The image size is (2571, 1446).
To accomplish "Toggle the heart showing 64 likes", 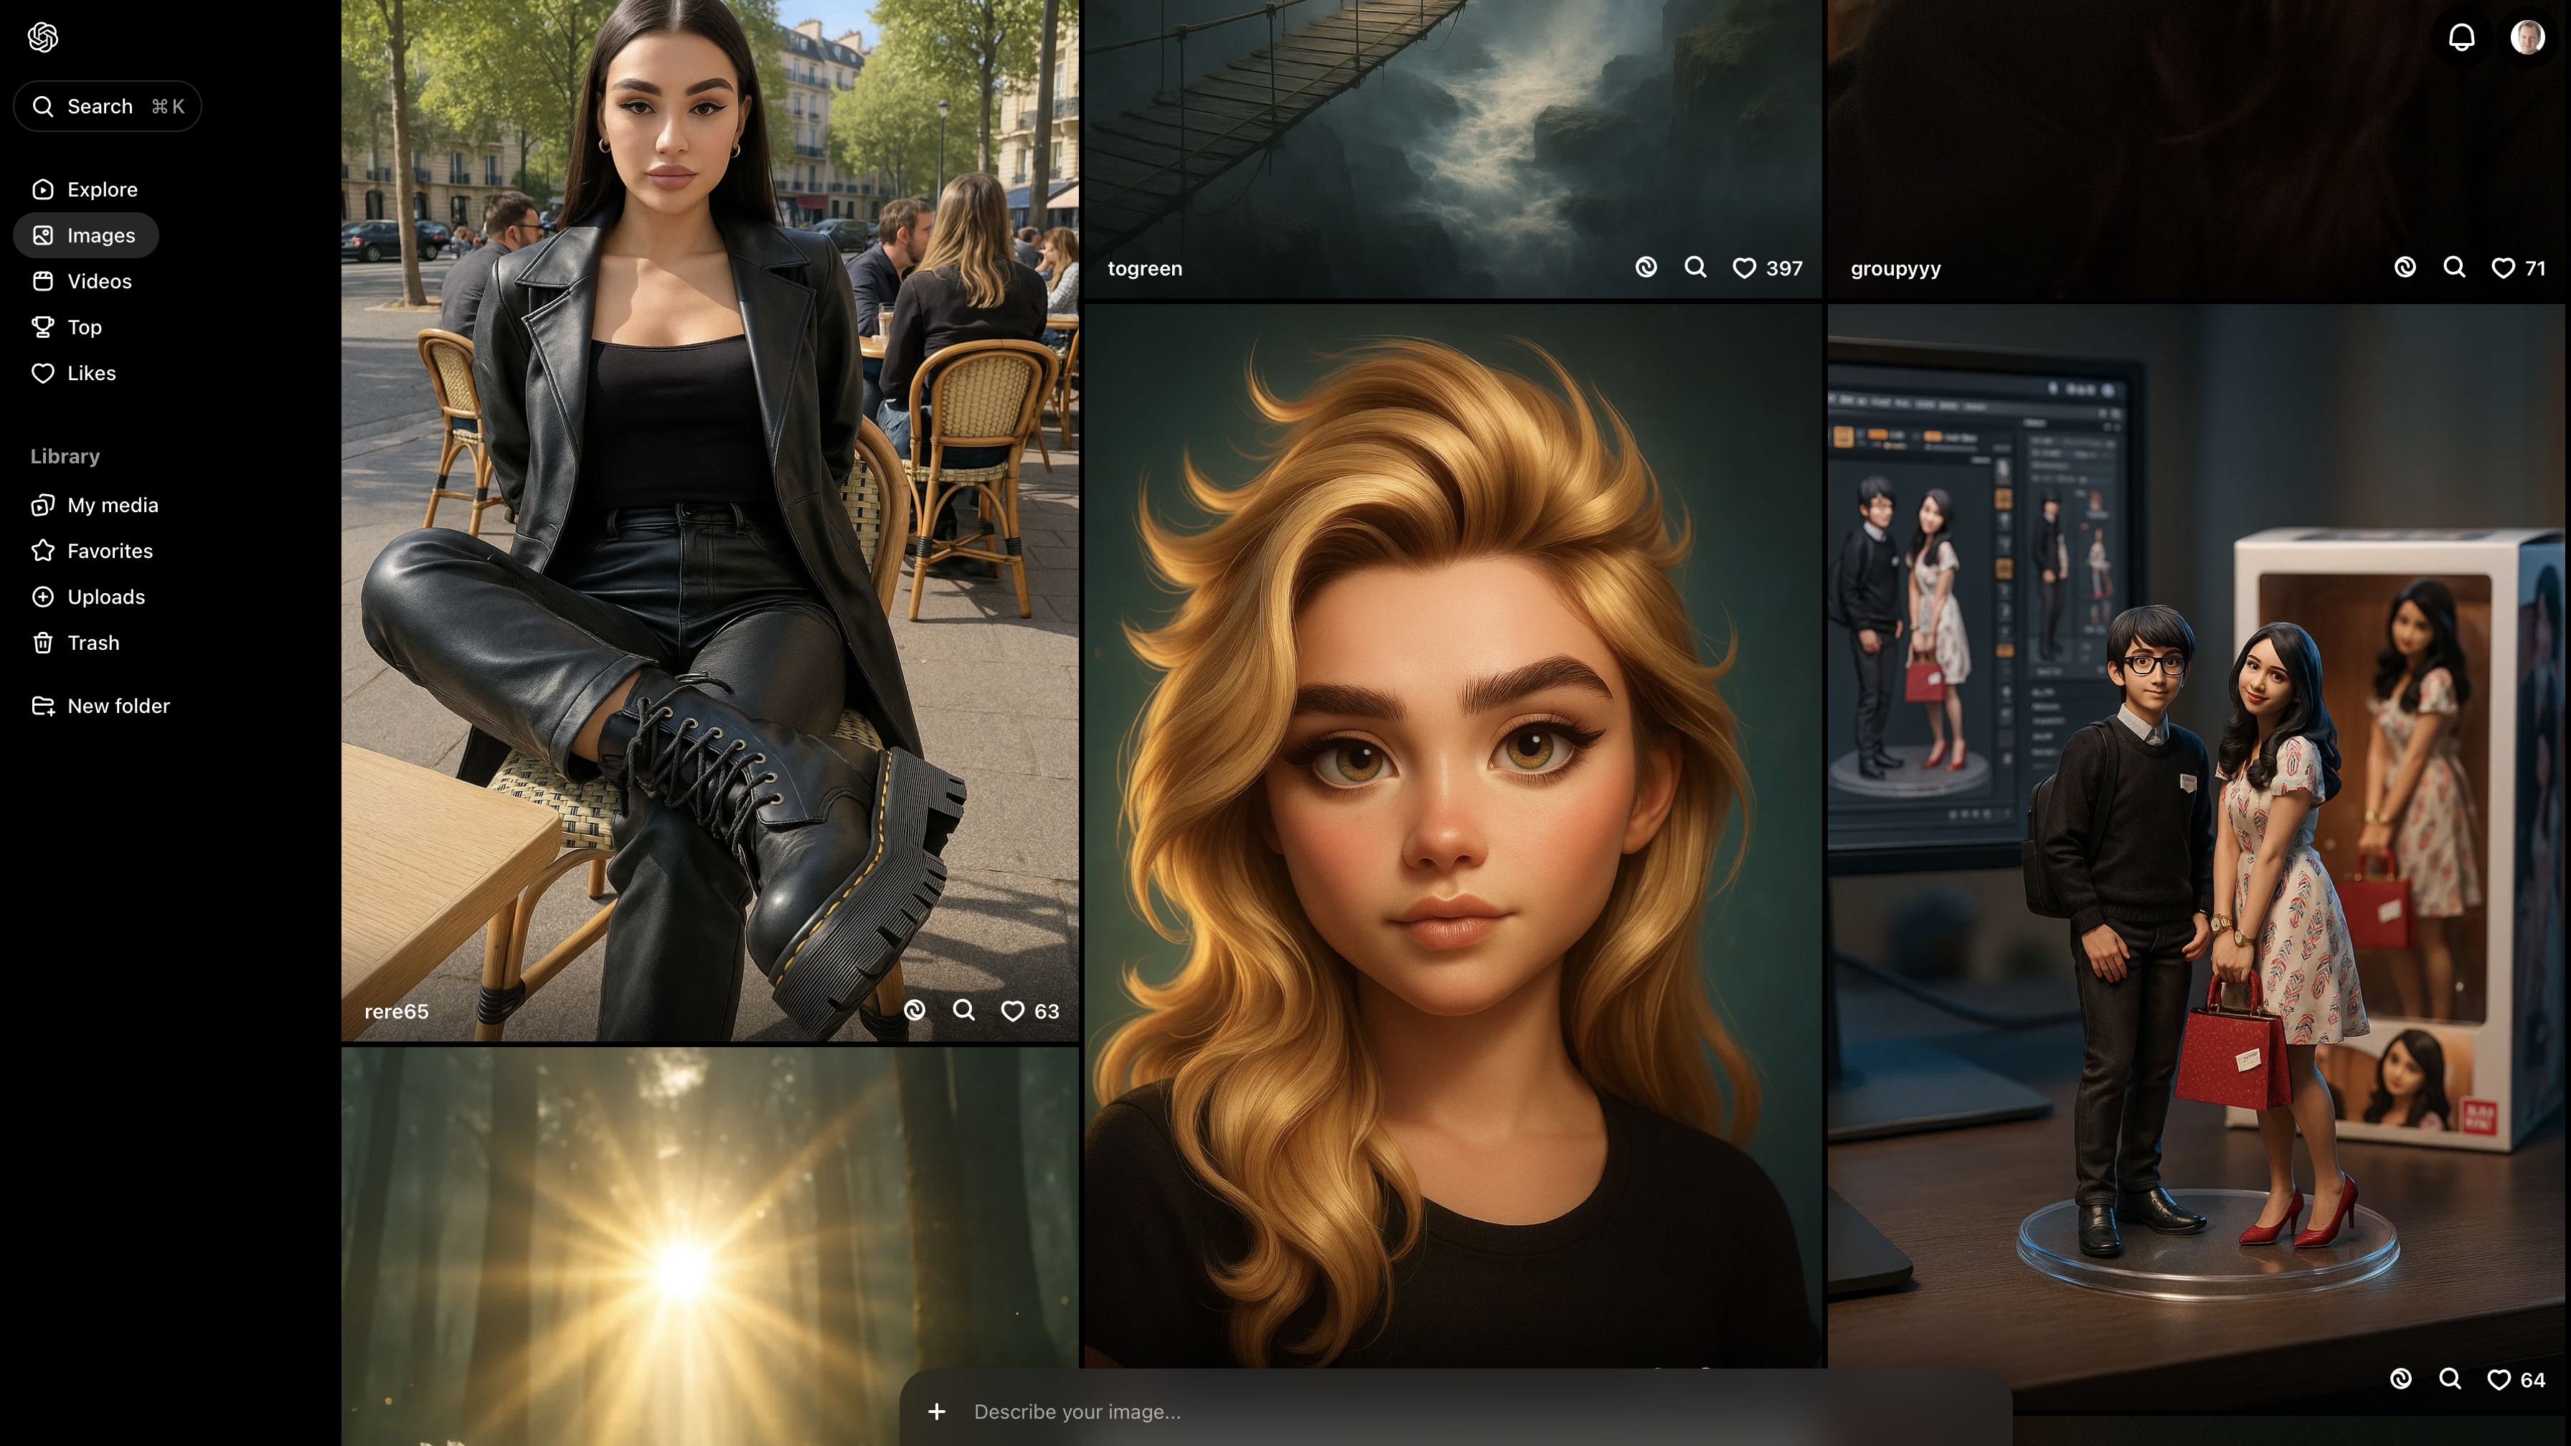I will [x=2498, y=1379].
